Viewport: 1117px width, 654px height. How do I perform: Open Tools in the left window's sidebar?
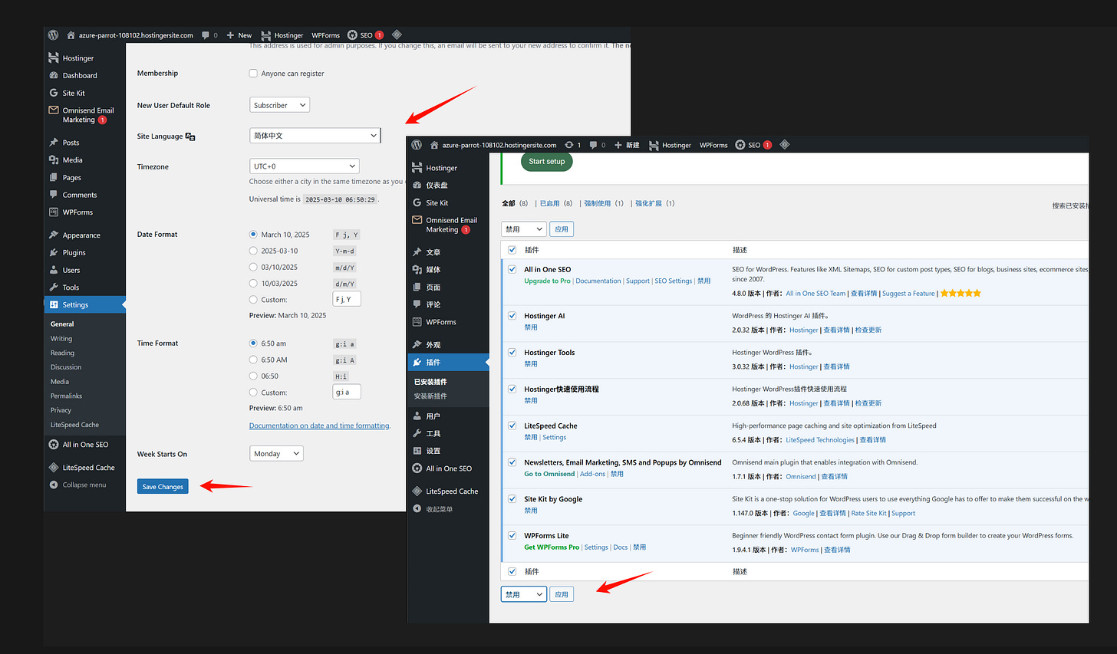point(71,288)
